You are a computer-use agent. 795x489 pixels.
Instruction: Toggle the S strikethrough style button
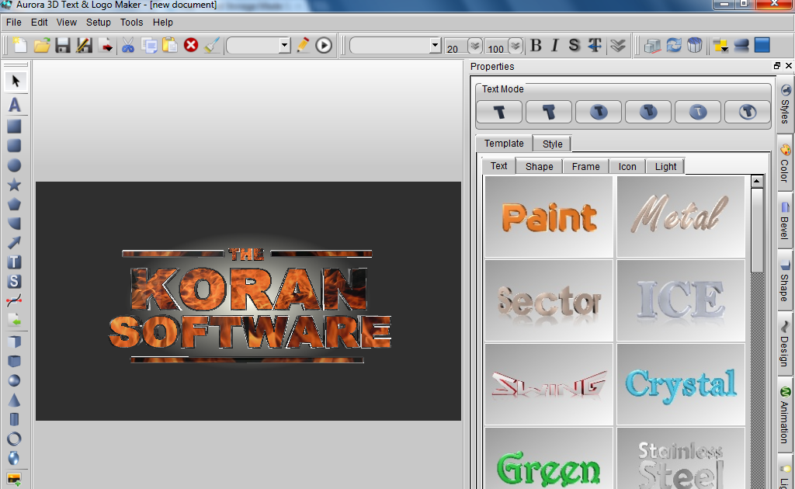[x=574, y=45]
